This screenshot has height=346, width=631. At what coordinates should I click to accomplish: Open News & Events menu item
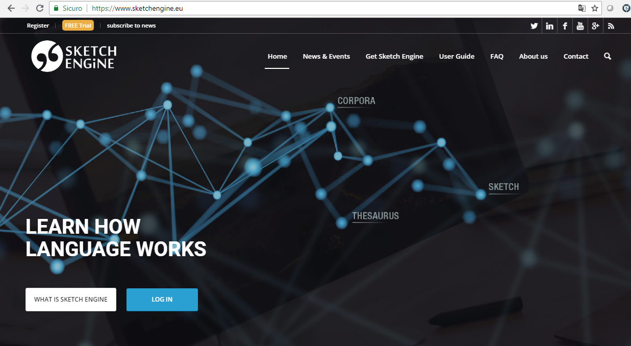326,57
